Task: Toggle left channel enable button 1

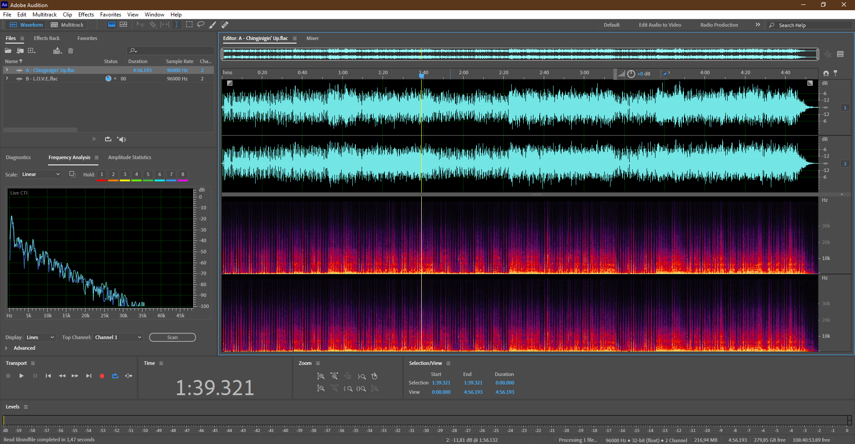Action: [845, 108]
